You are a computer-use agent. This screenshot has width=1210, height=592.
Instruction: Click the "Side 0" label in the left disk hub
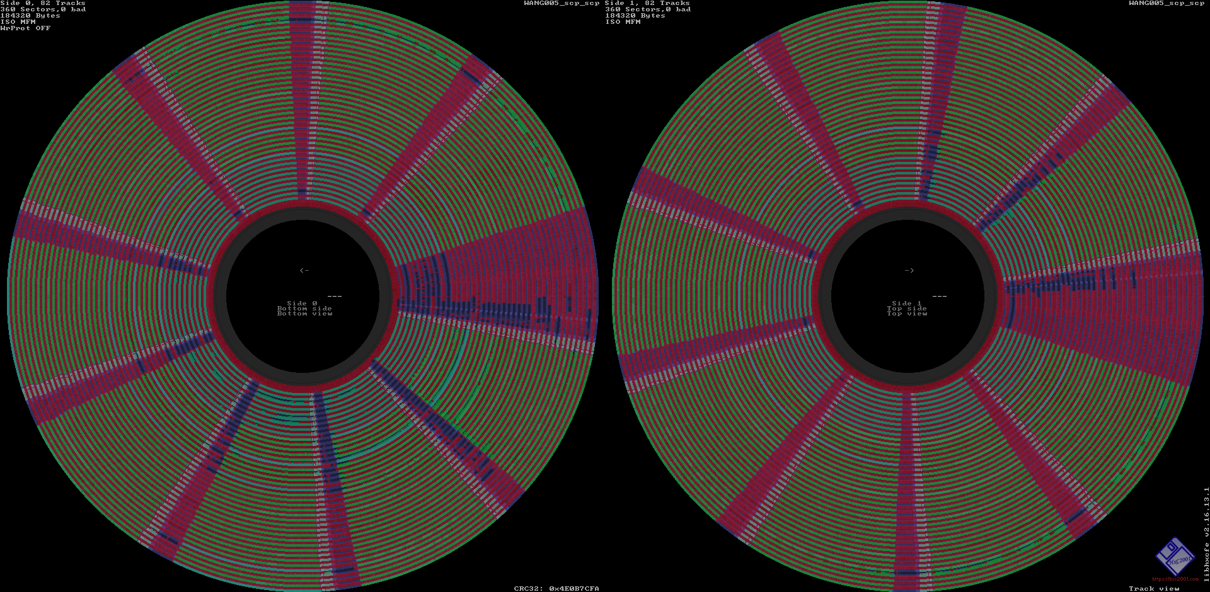point(302,303)
